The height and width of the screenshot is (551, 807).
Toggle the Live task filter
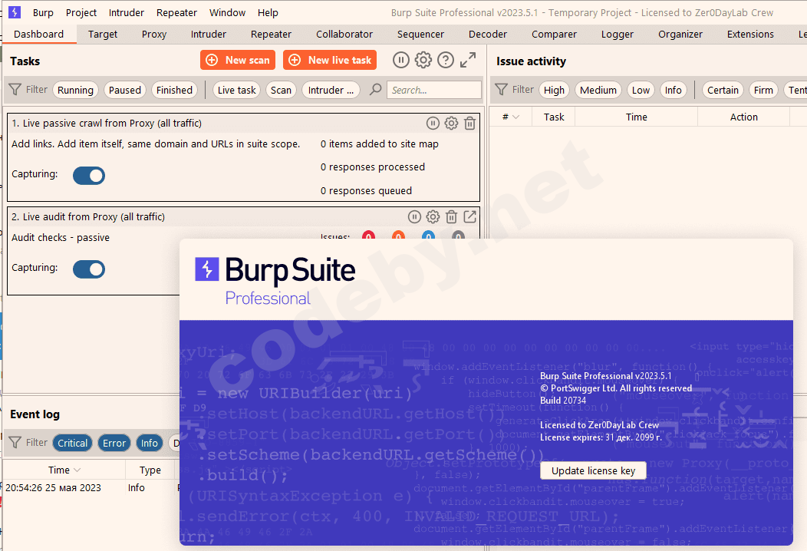tap(237, 90)
